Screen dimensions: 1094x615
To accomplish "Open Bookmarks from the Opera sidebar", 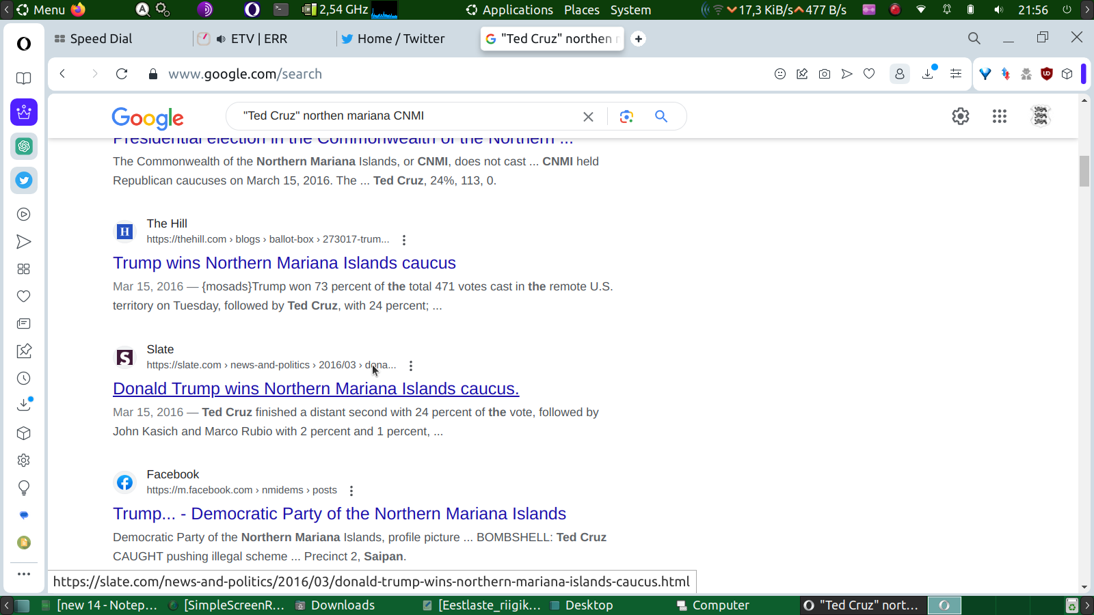I will pos(24,79).
